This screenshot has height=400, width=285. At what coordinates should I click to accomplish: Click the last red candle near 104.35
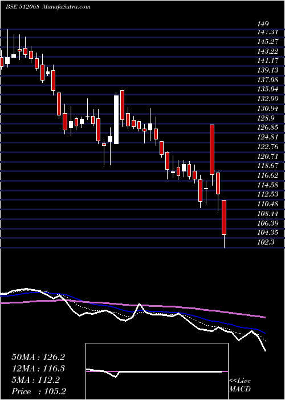224,217
